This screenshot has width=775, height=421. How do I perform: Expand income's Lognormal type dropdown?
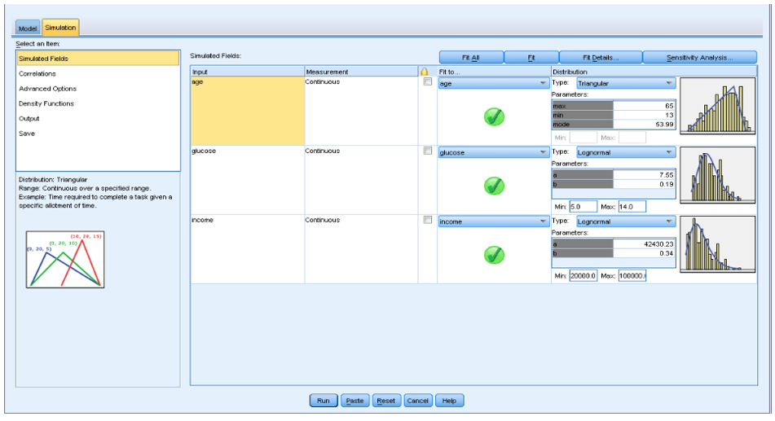click(x=625, y=221)
